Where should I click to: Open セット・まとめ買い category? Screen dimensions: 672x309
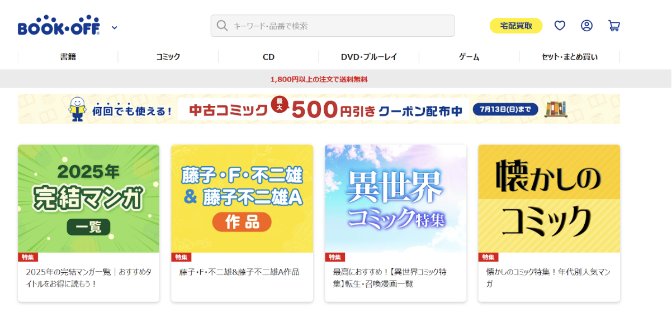pos(569,57)
